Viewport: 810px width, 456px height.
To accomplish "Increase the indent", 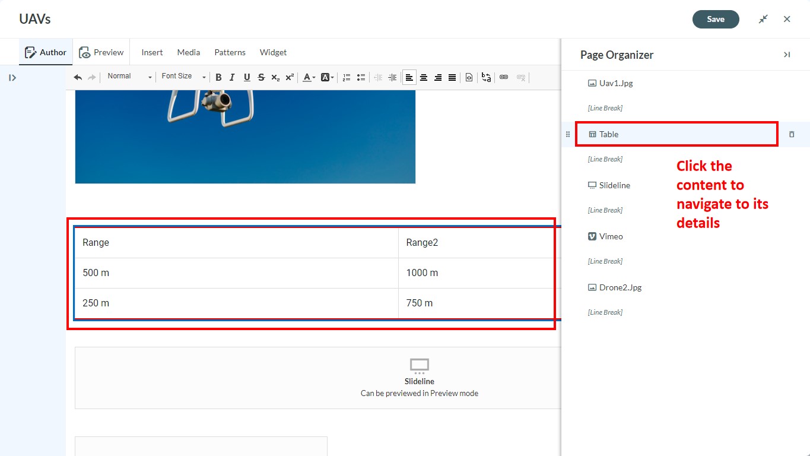I will [x=392, y=77].
